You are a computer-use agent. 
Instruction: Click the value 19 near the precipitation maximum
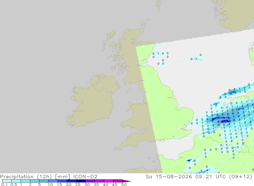pyautogui.click(x=223, y=118)
